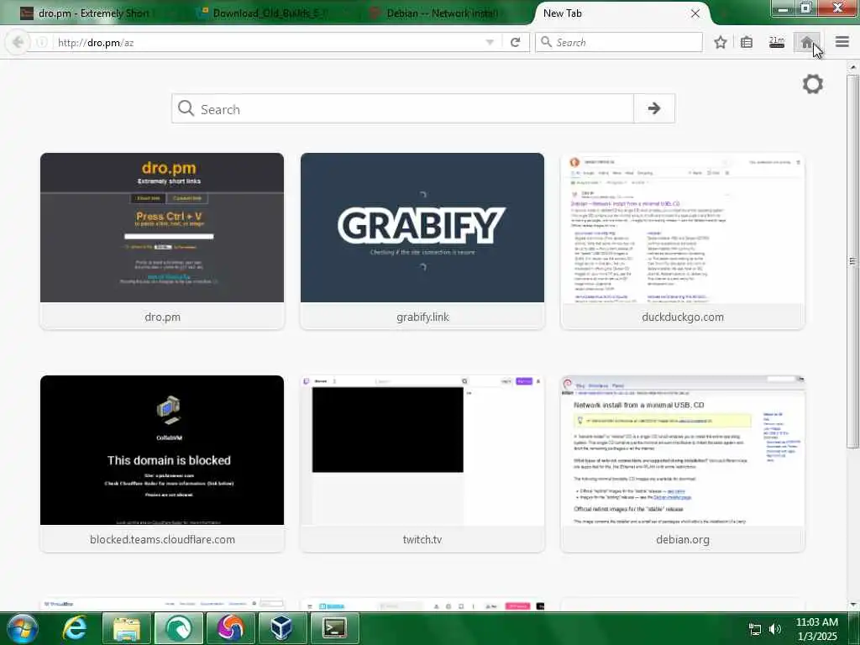Open Windows Explorer folder on taskbar
This screenshot has width=860, height=645.
(x=127, y=628)
